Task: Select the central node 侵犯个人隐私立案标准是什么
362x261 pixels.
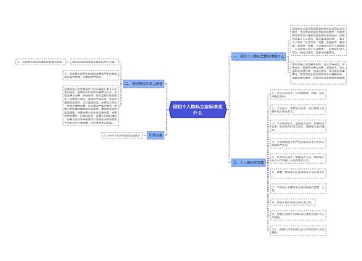Action: (x=198, y=109)
